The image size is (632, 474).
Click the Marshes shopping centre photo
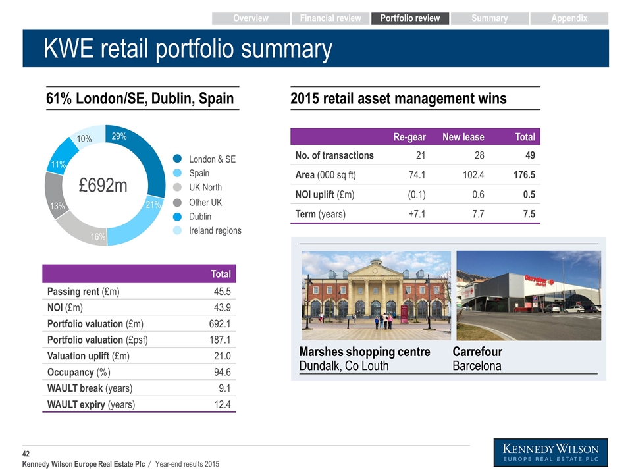click(376, 296)
